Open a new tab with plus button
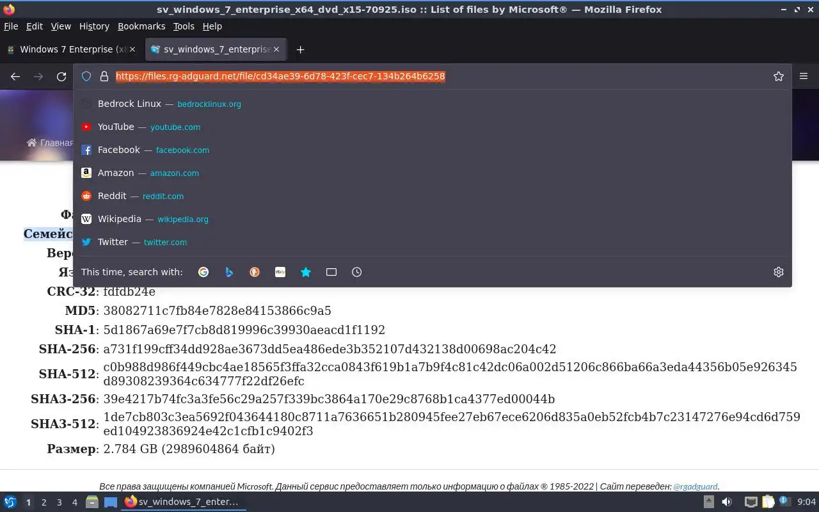This screenshot has width=819, height=512. 300,49
